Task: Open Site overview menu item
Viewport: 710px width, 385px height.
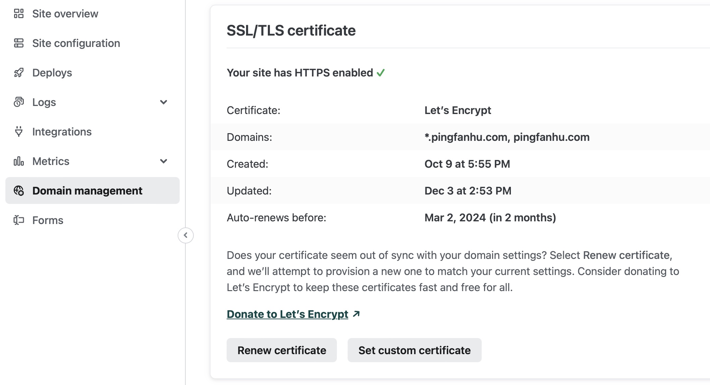Action: pyautogui.click(x=65, y=14)
